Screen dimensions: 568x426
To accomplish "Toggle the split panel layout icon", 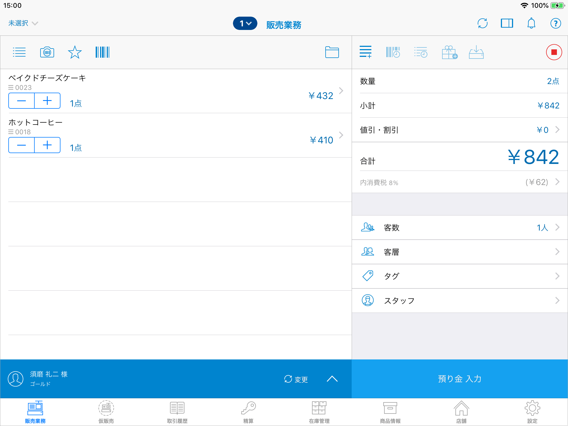I will pos(507,23).
